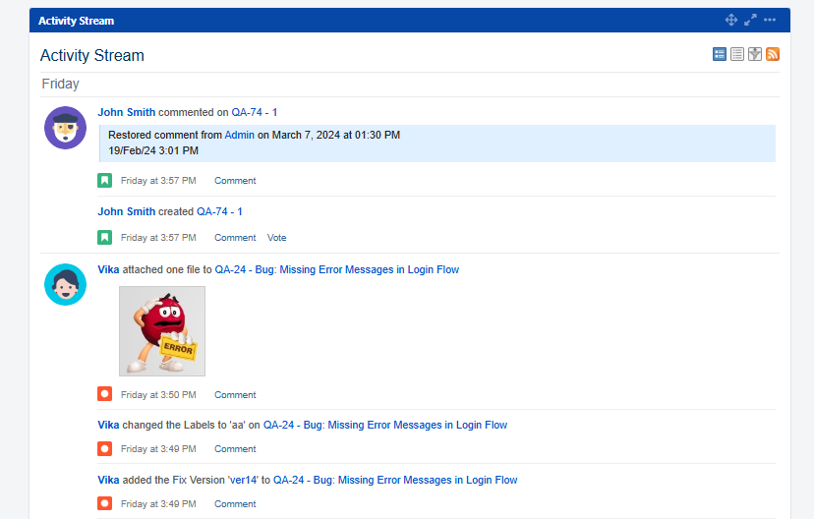814x519 pixels.
Task: Click Admin link in restored comment
Action: [239, 135]
